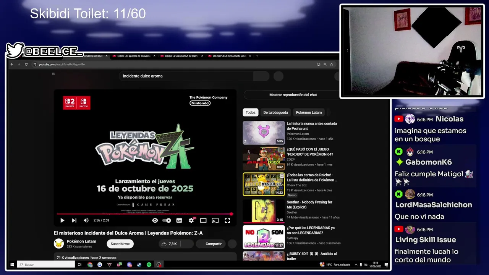This screenshot has height=275, width=489.
Task: Open 'La historia nunca antes contada de Pecharunt' title
Action: [312, 126]
